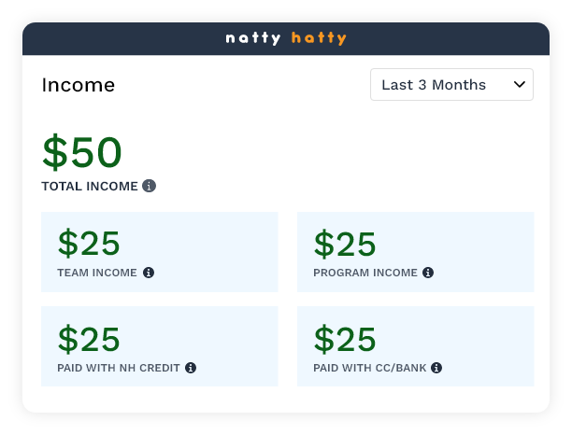
Task: Click the $25 Team Income amount
Action: coord(89,243)
